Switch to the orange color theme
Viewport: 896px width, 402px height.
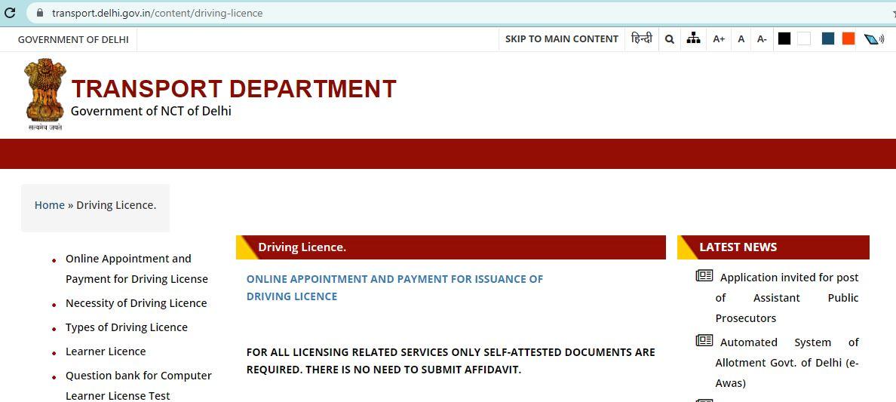[x=848, y=38]
